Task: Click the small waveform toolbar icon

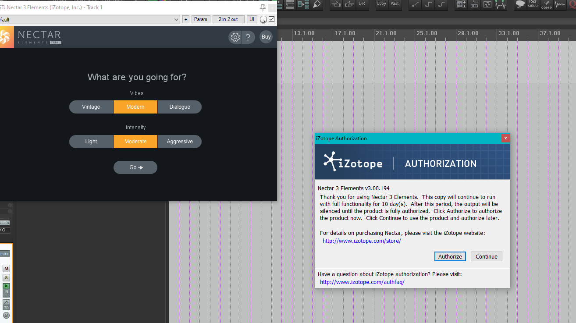Action: 559,4
